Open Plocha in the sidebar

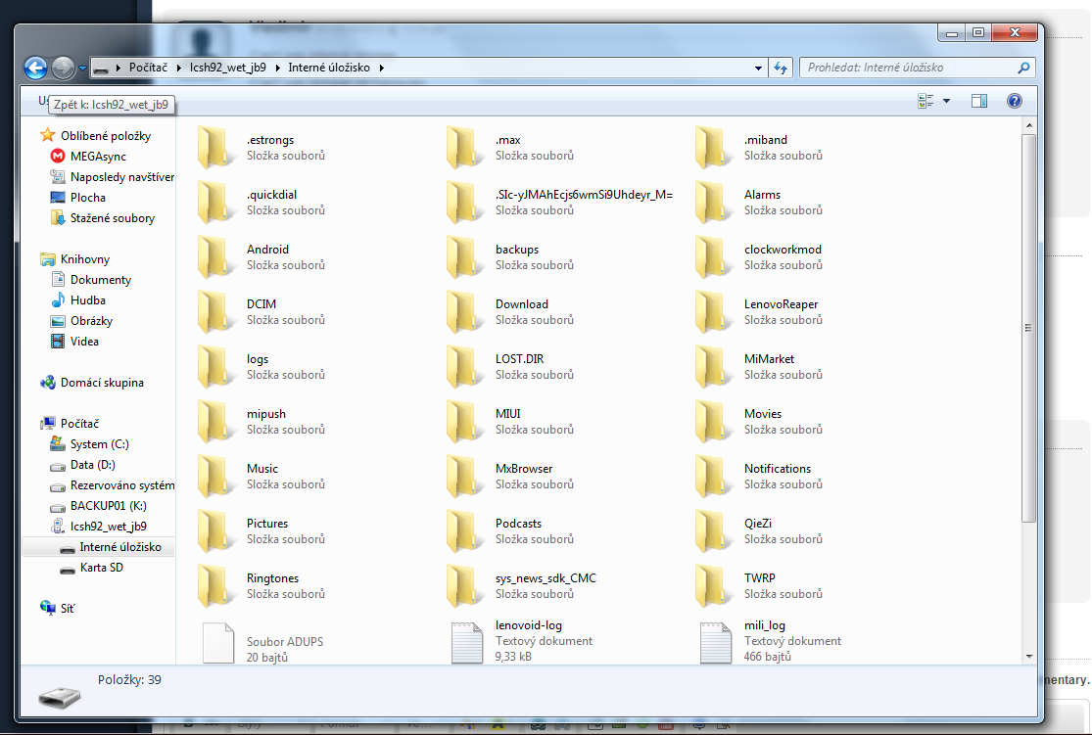coord(88,197)
